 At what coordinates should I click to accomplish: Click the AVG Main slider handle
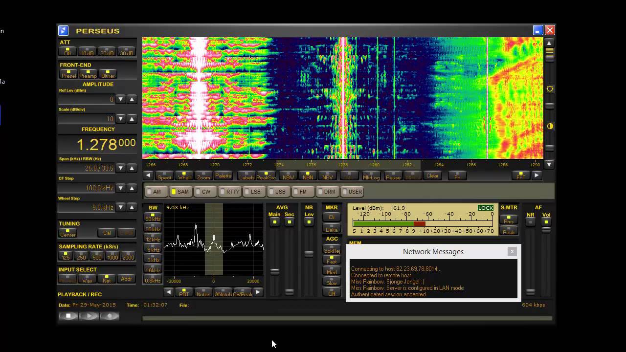click(x=275, y=271)
